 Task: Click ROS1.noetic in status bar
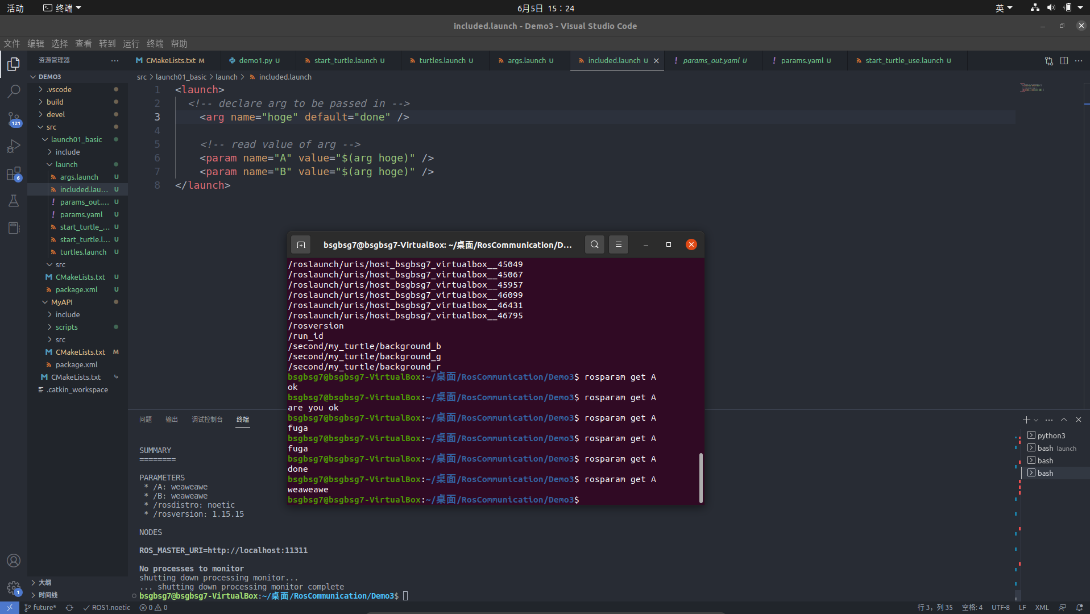click(106, 608)
